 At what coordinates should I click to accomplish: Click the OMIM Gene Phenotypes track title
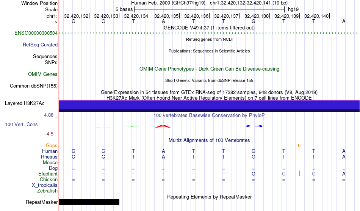[209, 69]
